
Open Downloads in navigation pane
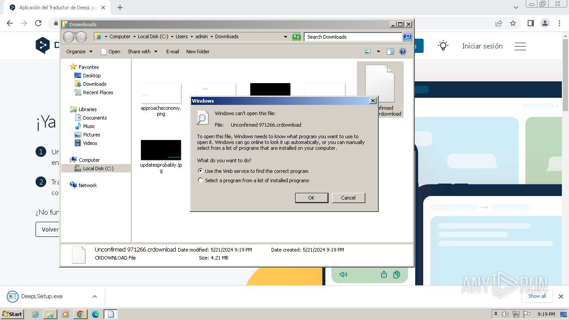pos(95,84)
